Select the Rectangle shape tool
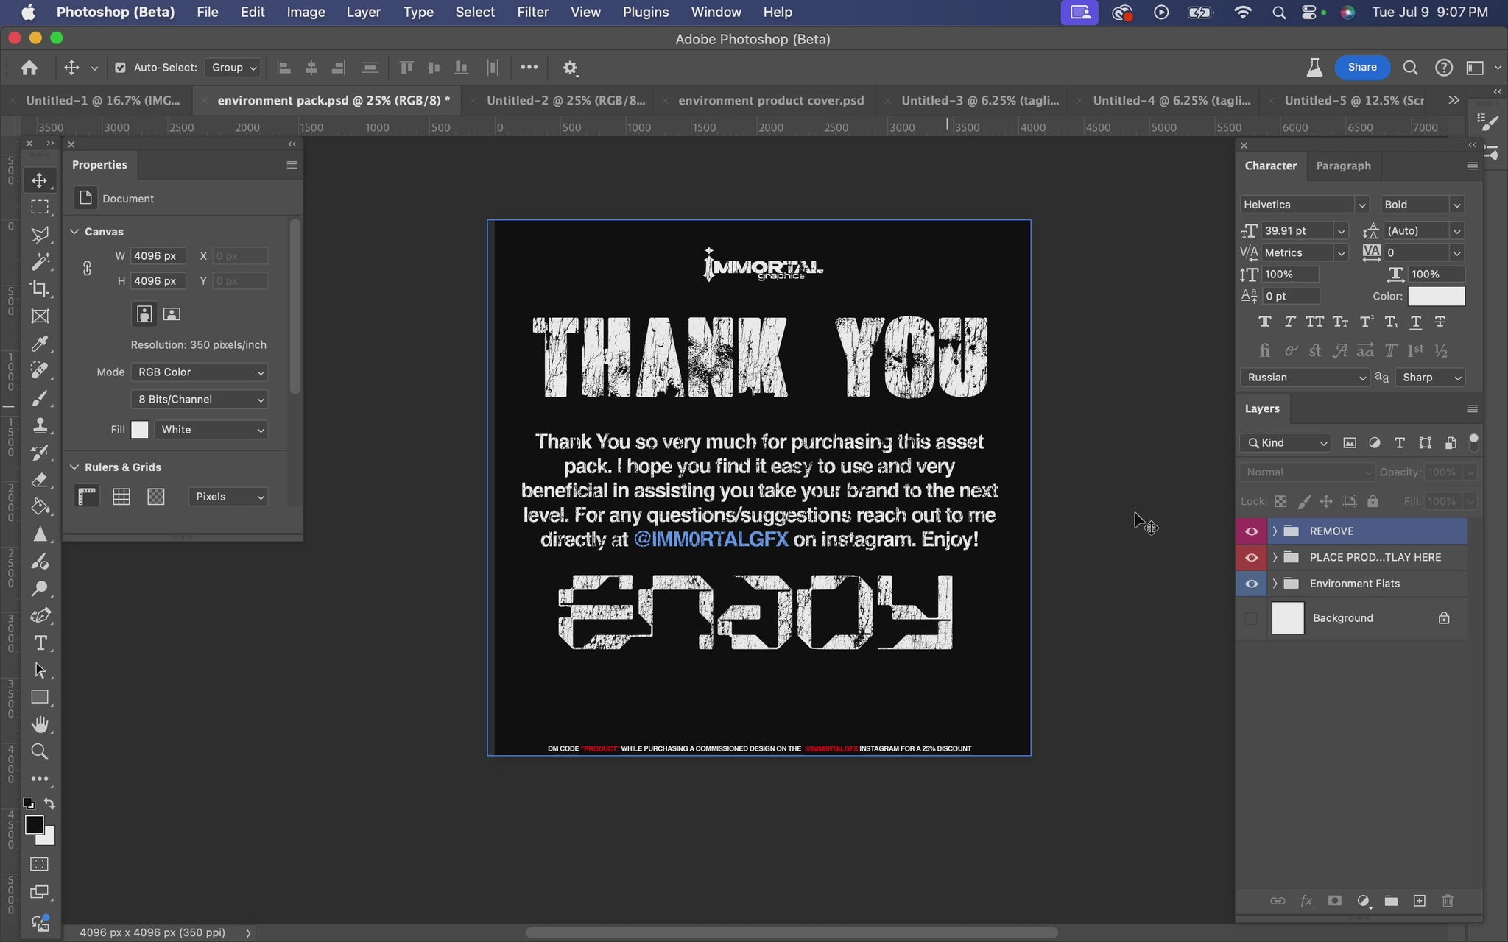 click(40, 697)
